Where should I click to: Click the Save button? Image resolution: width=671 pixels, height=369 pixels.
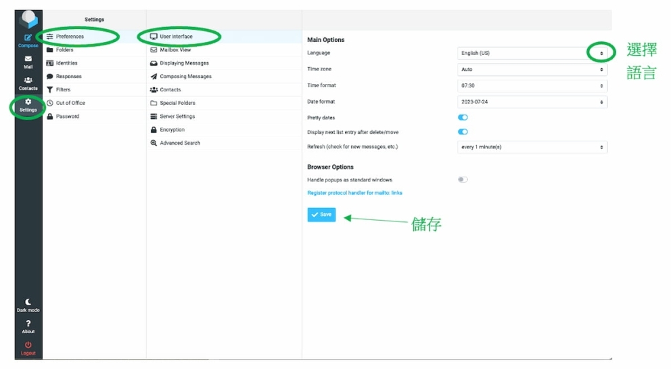[321, 215]
